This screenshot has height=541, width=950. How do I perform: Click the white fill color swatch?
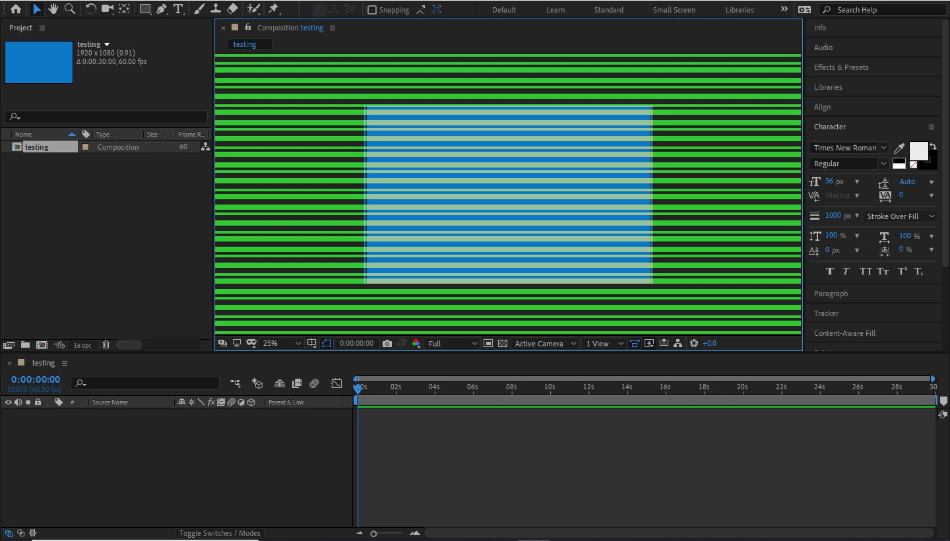pos(918,150)
